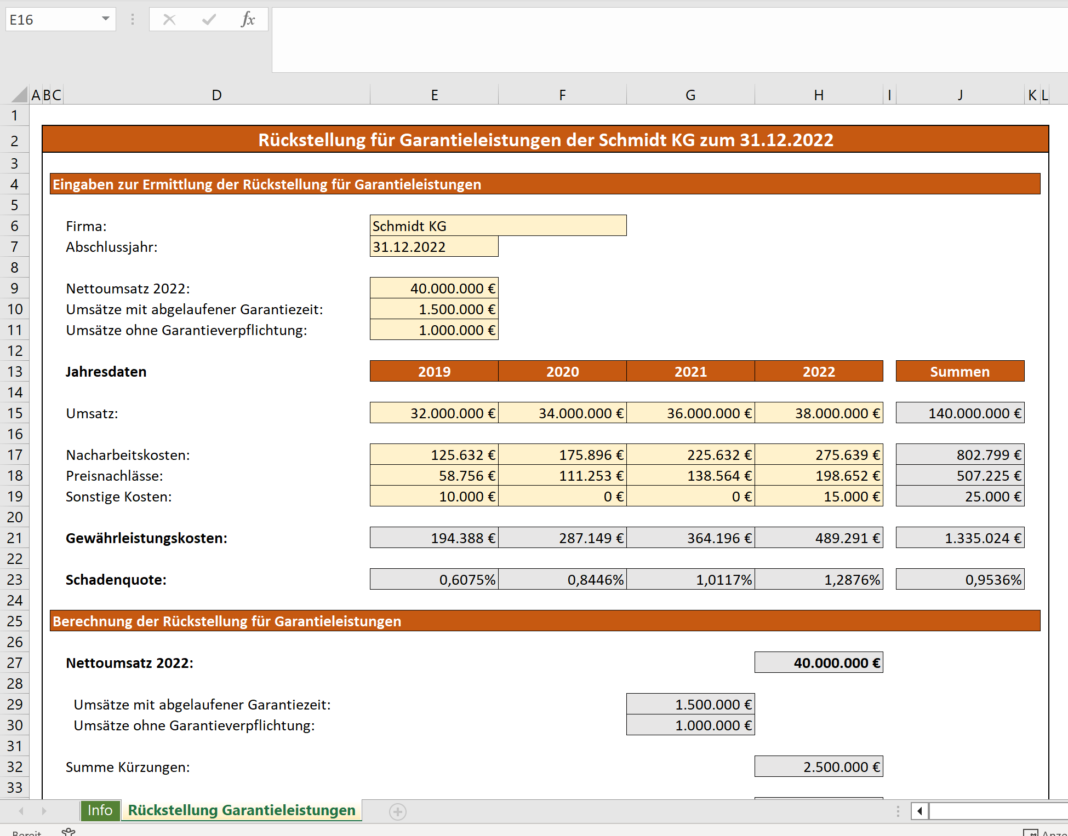This screenshot has width=1068, height=836.
Task: Click horizontal scrollbar left arrow
Action: [x=919, y=811]
